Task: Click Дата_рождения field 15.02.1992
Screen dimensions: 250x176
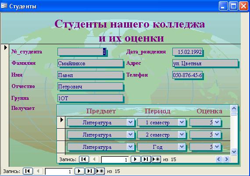Action: 187,52
